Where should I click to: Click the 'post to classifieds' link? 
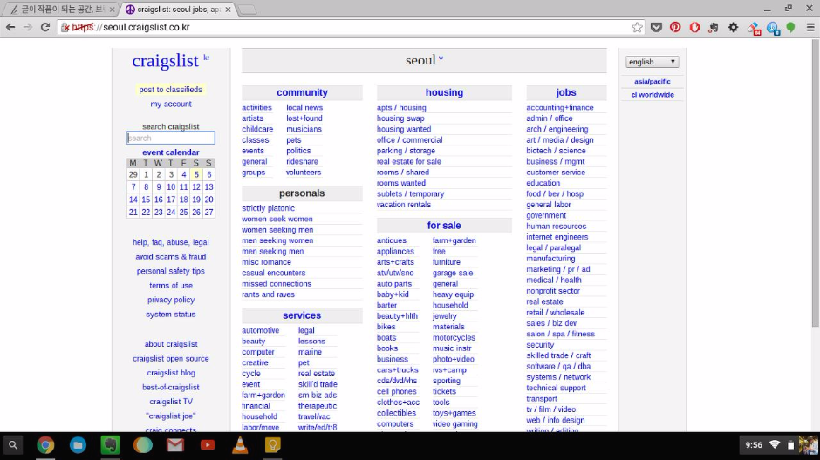click(x=170, y=90)
